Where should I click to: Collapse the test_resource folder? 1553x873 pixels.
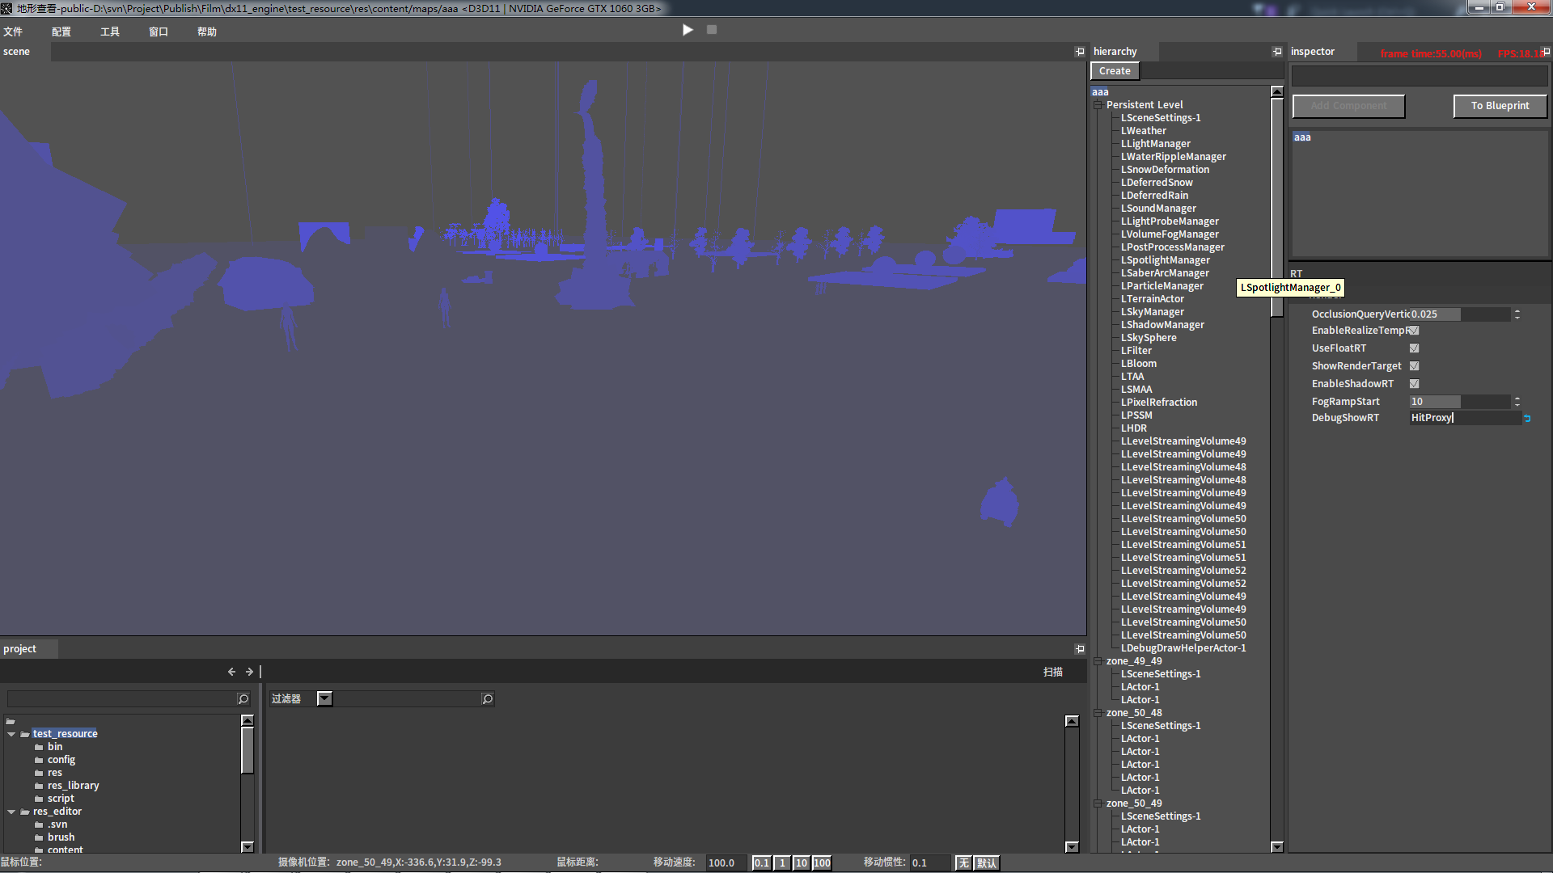(x=11, y=734)
